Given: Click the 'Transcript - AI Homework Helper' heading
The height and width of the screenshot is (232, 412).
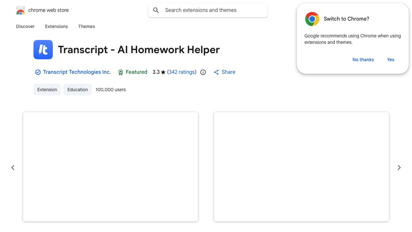Looking at the screenshot, I should tap(139, 50).
